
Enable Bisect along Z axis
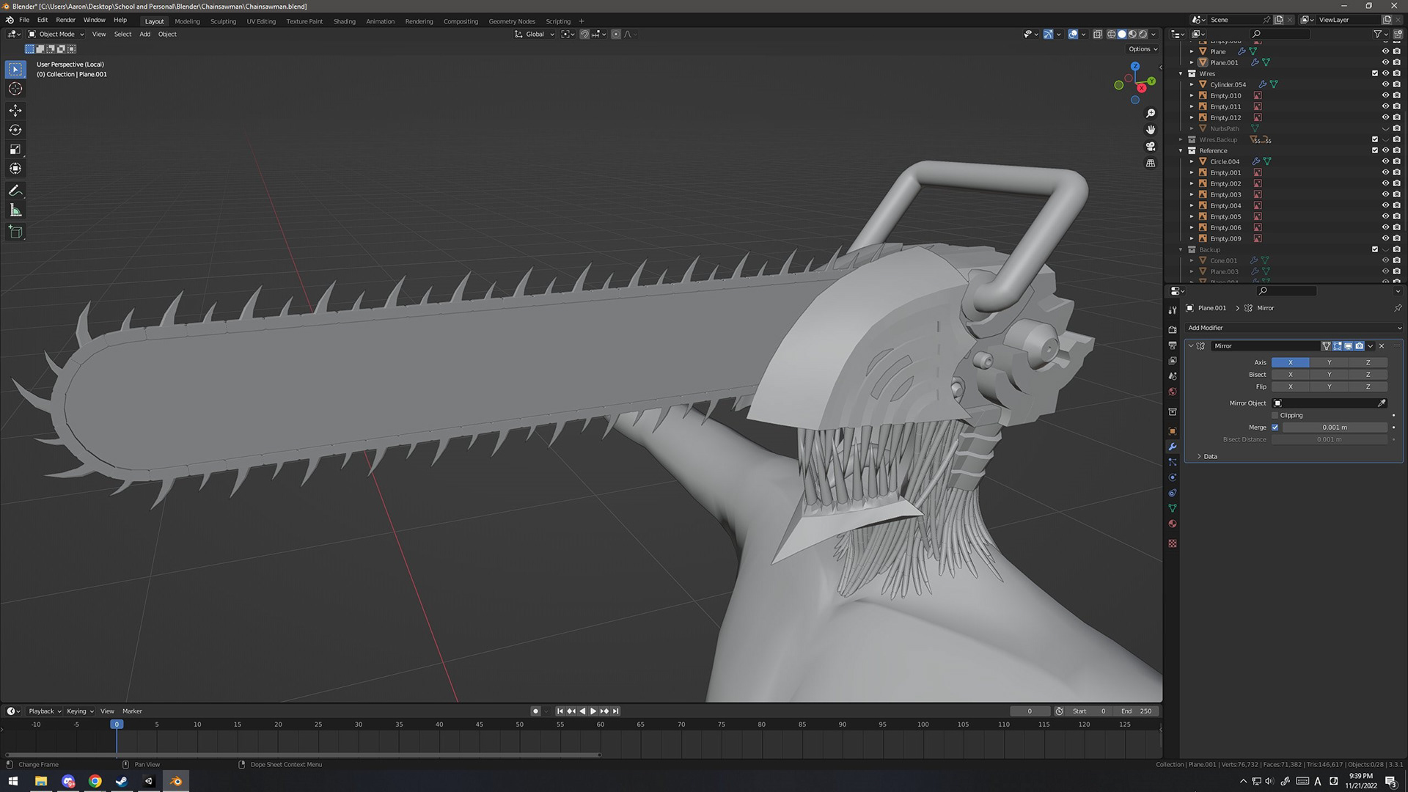pos(1368,375)
